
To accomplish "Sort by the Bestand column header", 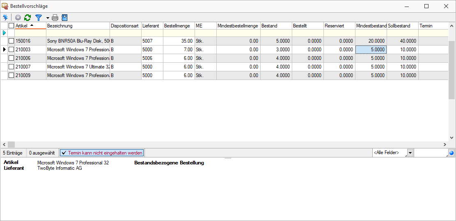I will [276, 26].
